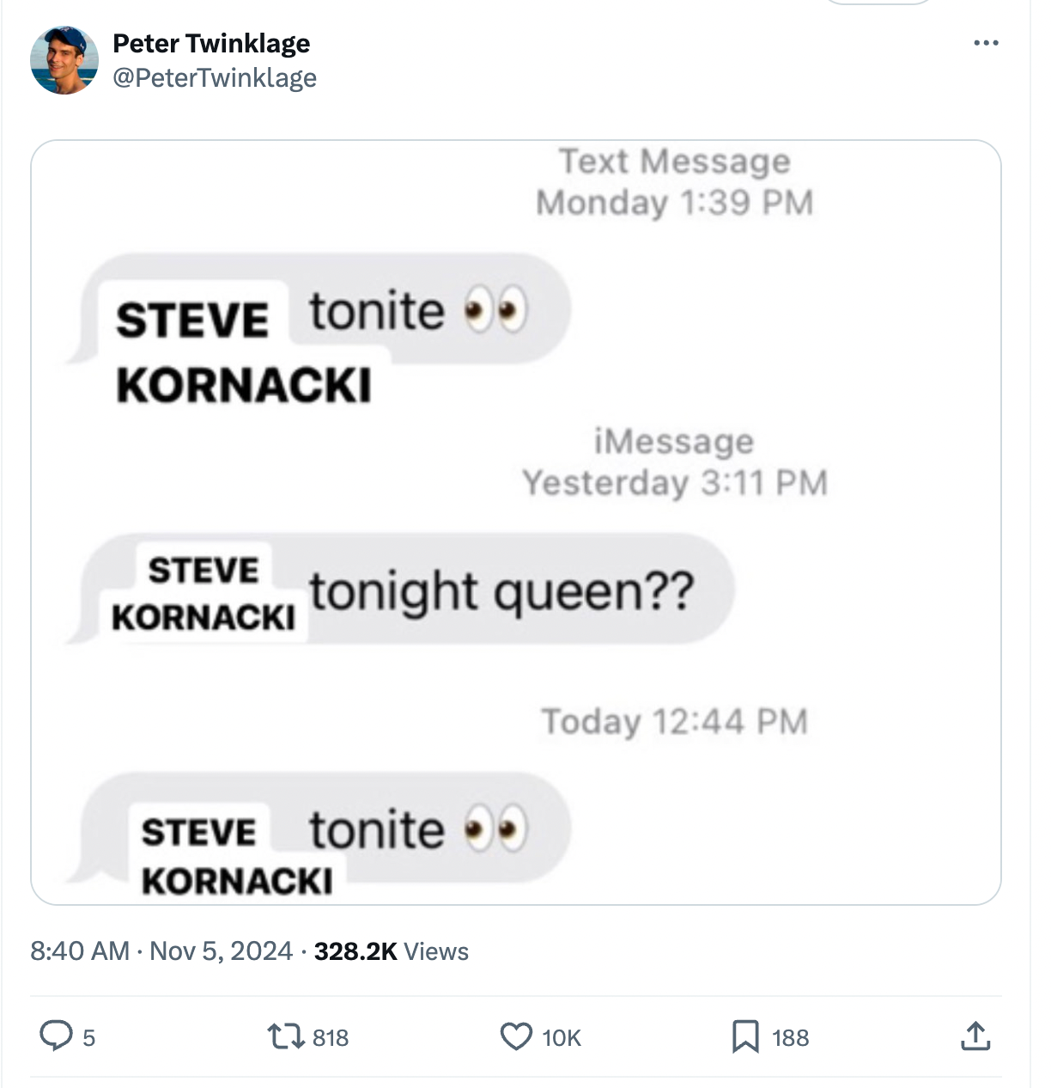
Task: Click the bookmark count 188
Action: click(x=790, y=1038)
